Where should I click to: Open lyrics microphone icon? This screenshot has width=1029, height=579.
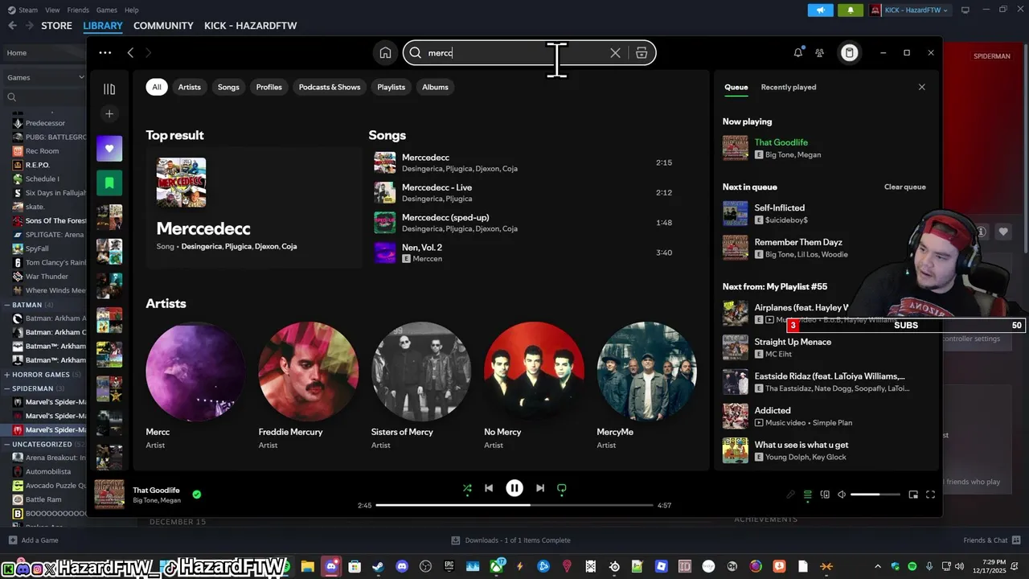pos(790,495)
